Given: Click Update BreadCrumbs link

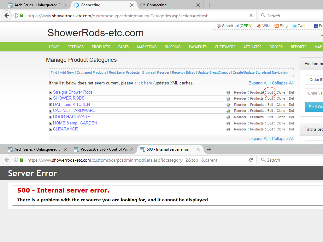Looking at the screenshot, I should [x=214, y=72].
